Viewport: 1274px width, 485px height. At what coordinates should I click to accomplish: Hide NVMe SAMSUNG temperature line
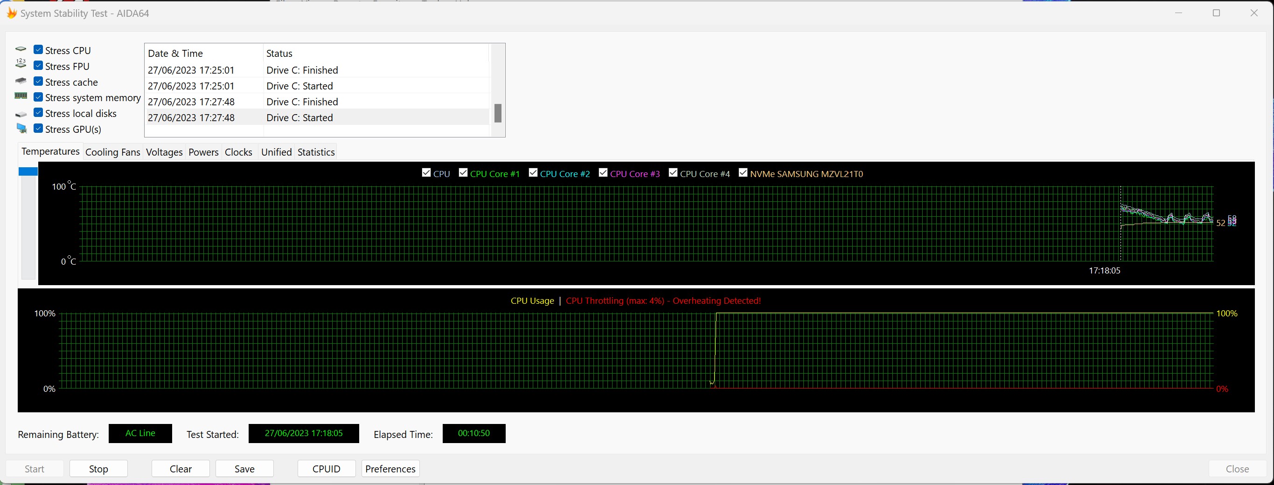[x=743, y=173]
